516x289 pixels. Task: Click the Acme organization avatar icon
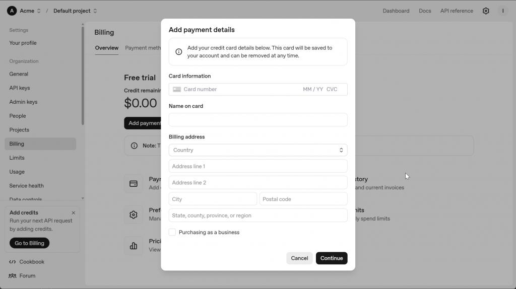click(12, 11)
